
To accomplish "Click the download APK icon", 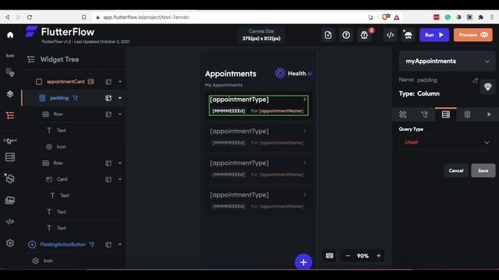I will click(408, 35).
